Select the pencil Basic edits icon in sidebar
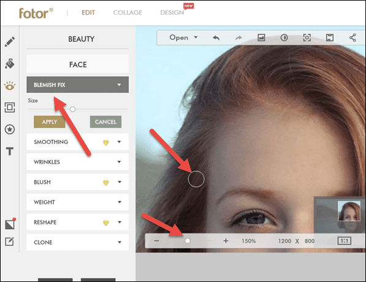This screenshot has width=366, height=282. [x=10, y=42]
